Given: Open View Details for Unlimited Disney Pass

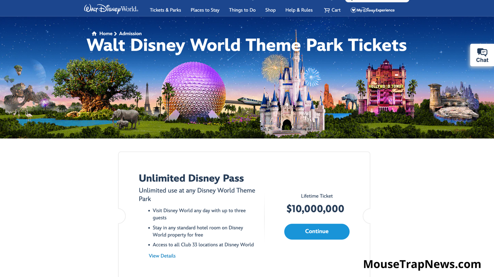Looking at the screenshot, I should [162, 256].
